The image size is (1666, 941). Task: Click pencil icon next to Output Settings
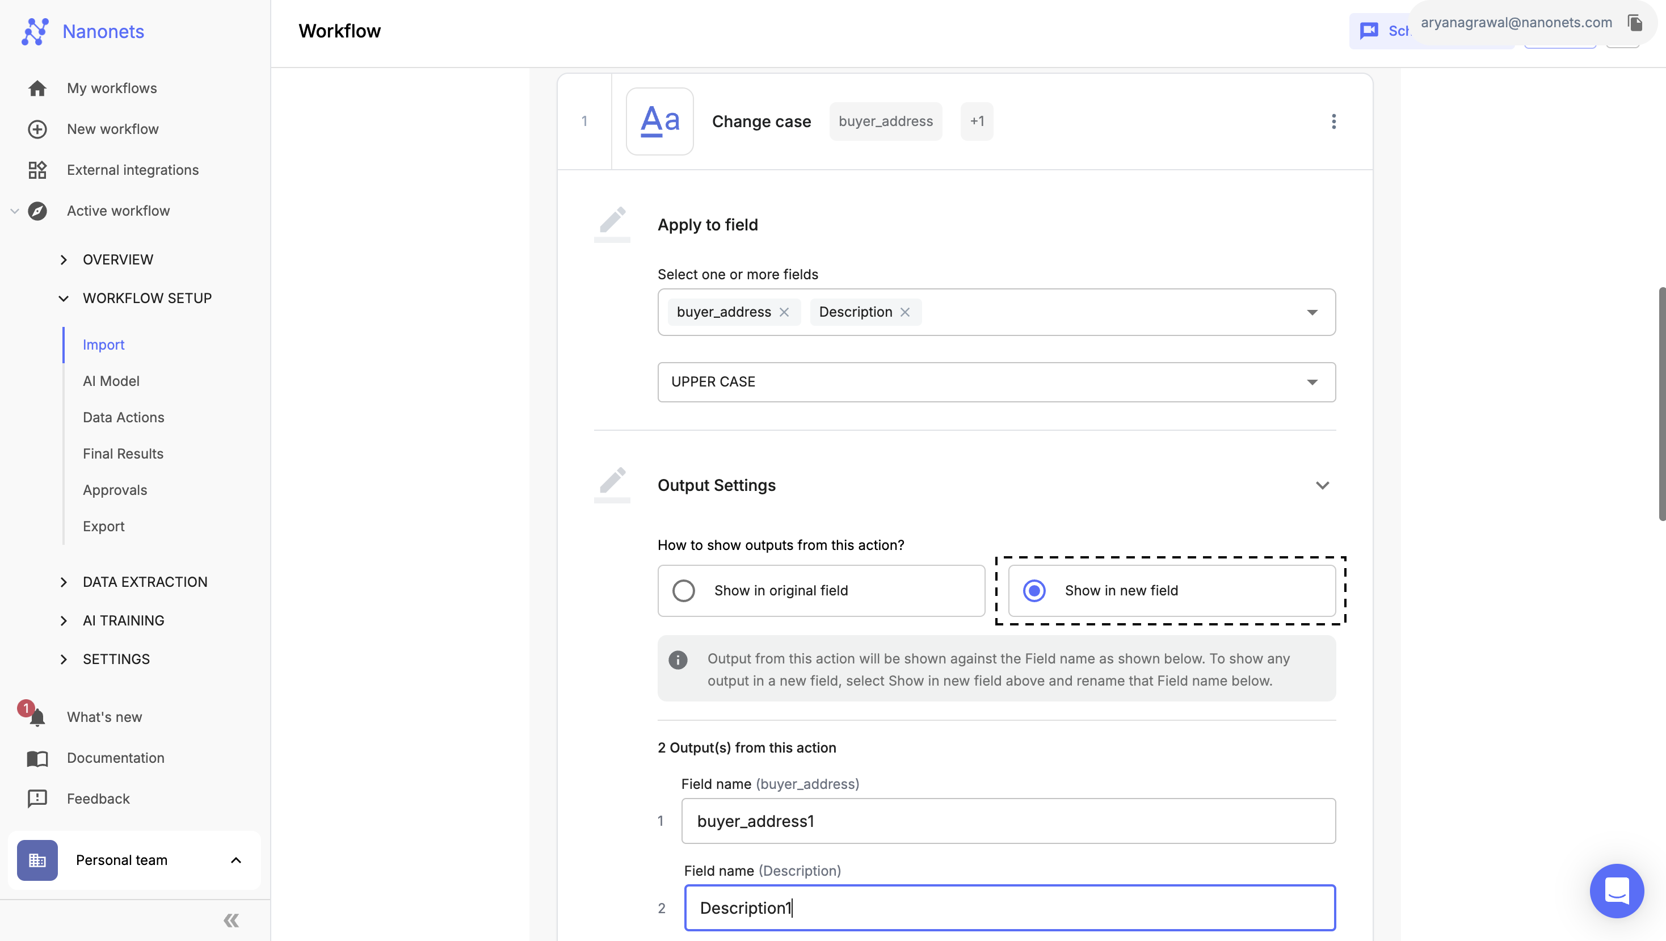pos(612,485)
